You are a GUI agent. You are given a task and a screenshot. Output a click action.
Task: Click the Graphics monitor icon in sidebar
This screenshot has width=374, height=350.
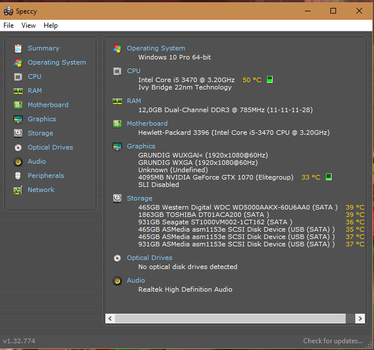click(18, 119)
